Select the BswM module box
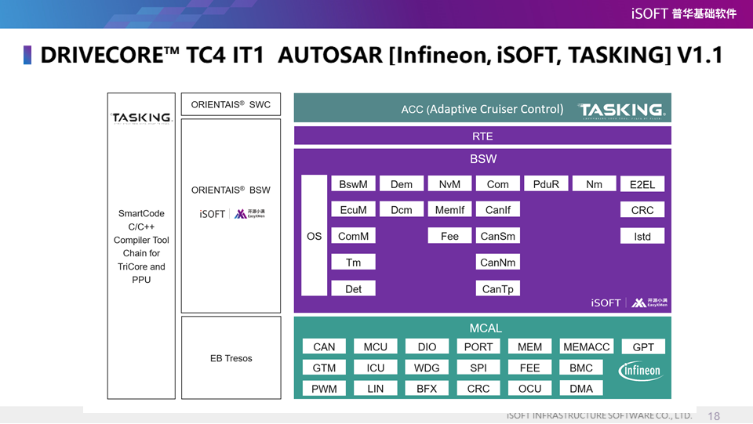The height and width of the screenshot is (424, 753). point(353,184)
